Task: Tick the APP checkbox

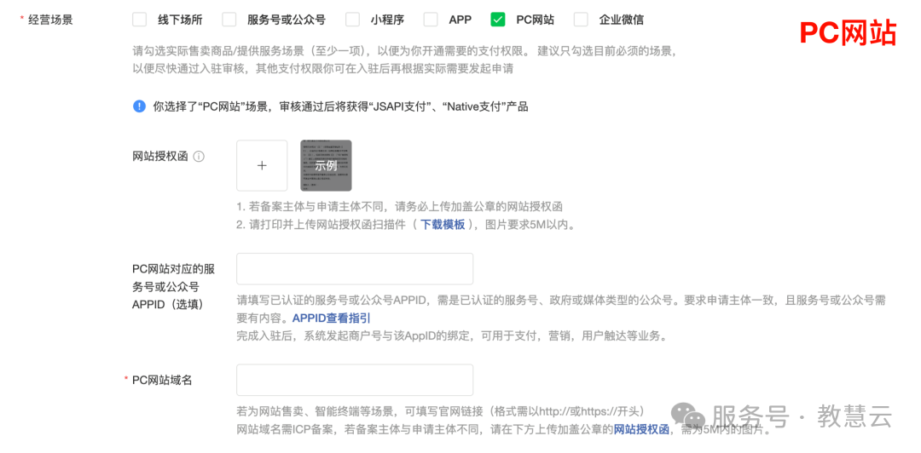Action: coord(431,20)
